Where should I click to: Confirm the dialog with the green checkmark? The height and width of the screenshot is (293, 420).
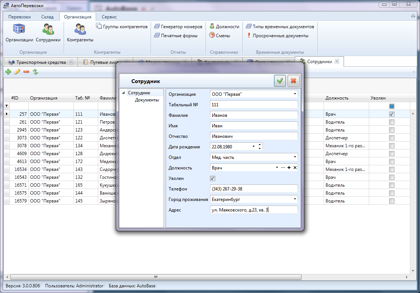(280, 81)
